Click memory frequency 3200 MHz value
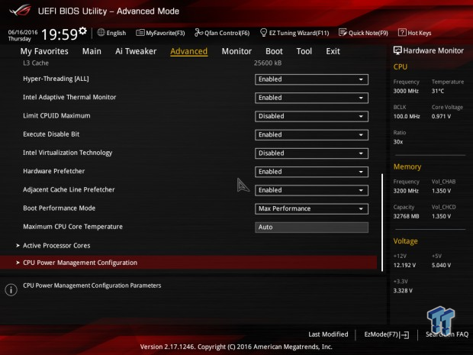 [406, 191]
